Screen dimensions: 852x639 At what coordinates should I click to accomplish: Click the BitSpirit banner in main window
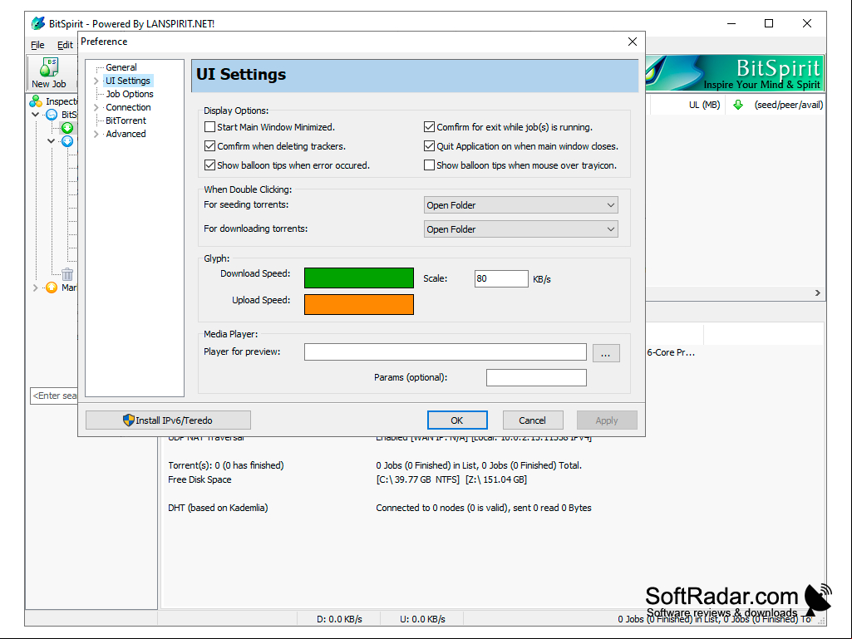tap(735, 73)
